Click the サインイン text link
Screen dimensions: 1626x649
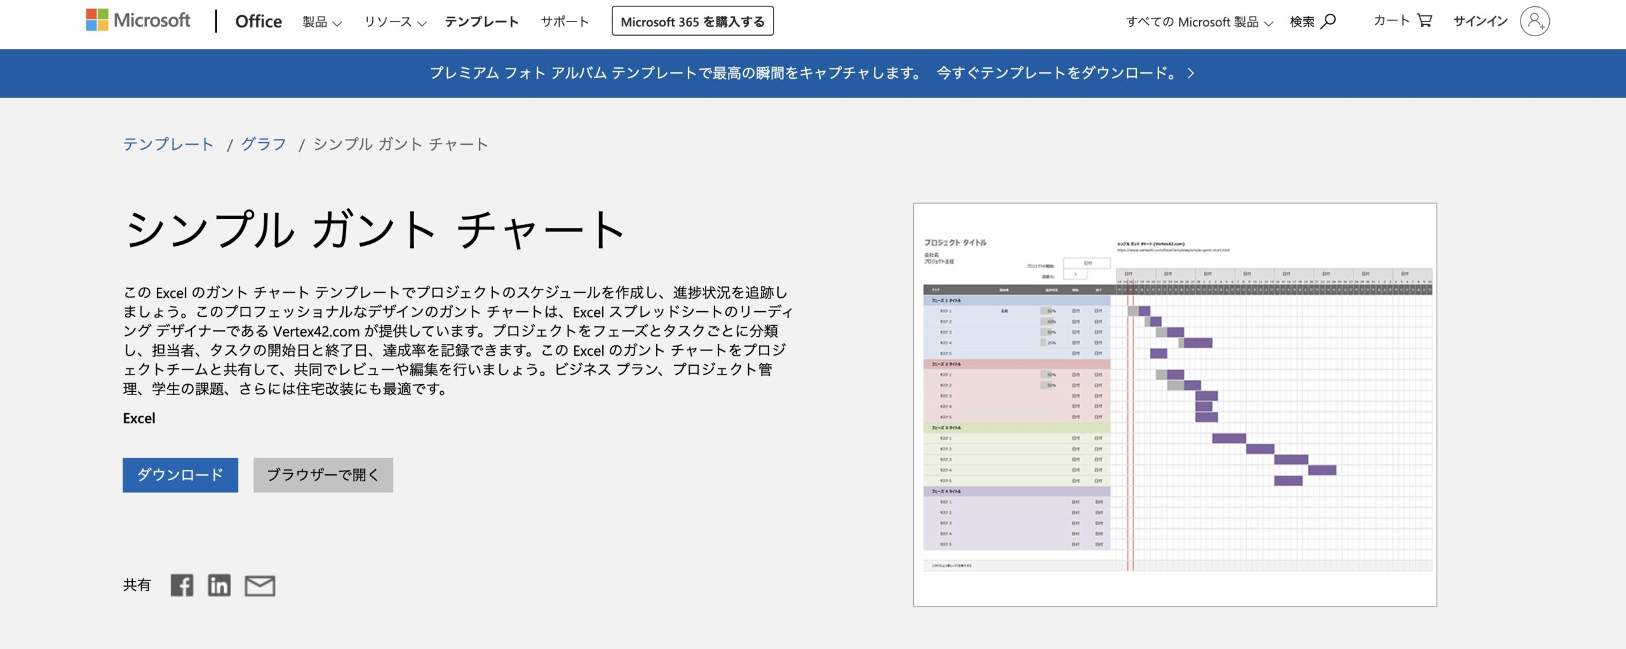1481,21
